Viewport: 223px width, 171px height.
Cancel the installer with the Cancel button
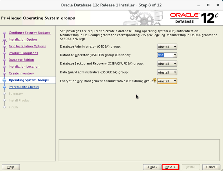coord(211,167)
